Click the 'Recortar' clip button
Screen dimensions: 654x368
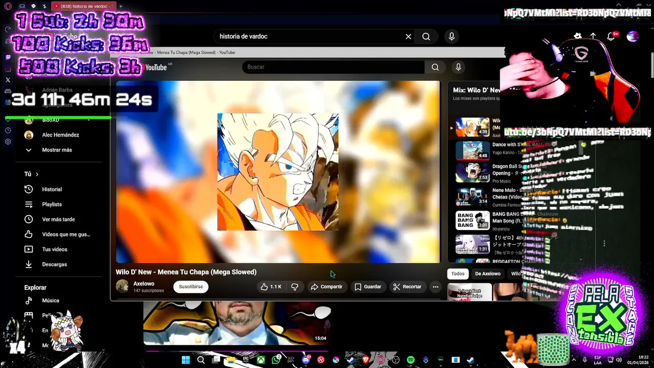pyautogui.click(x=407, y=287)
